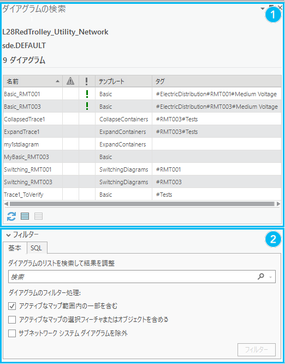Check サブネットワーク システム ダイアグラムを除外 option
Viewport: 285px width, 364px height.
[x=12, y=333]
